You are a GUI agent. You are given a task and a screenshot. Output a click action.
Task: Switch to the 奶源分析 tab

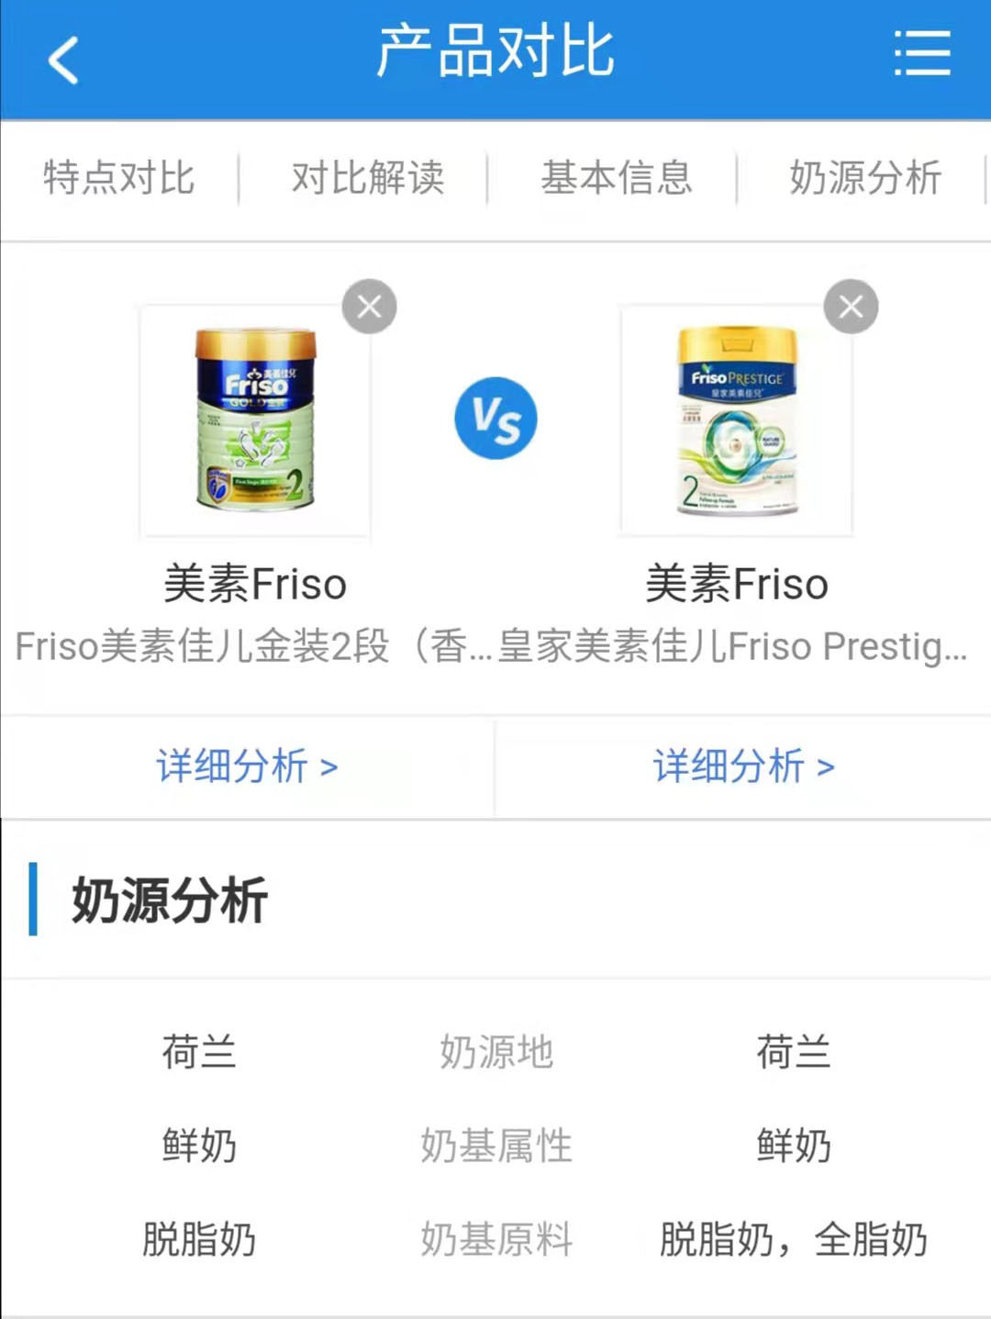(x=865, y=178)
